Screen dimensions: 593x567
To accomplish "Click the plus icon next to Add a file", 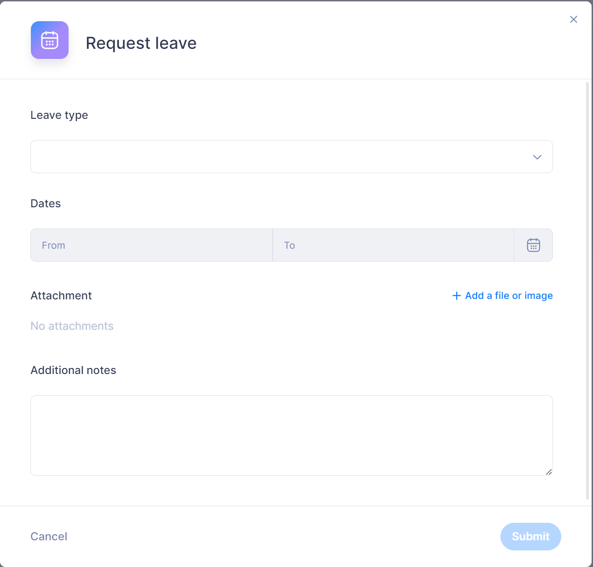I will tap(456, 296).
